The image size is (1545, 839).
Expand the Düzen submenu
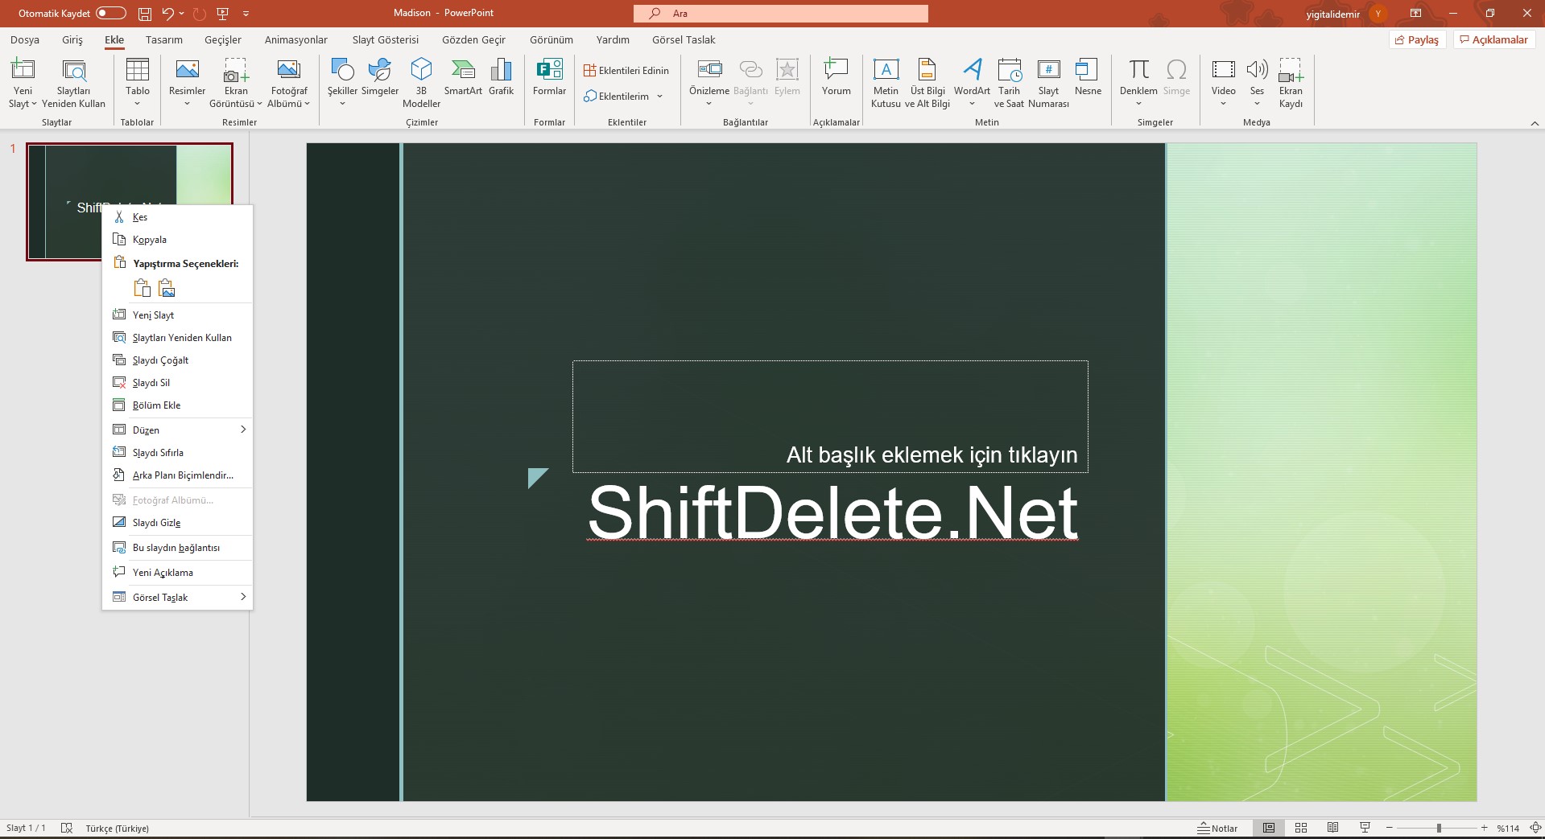178,430
